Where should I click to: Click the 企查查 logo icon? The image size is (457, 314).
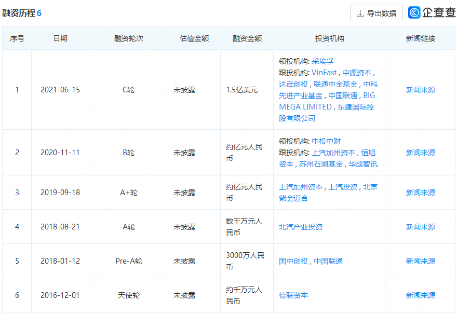[x=414, y=12]
